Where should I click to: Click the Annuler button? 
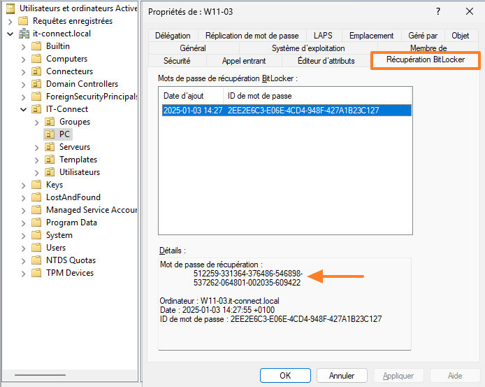click(x=342, y=376)
